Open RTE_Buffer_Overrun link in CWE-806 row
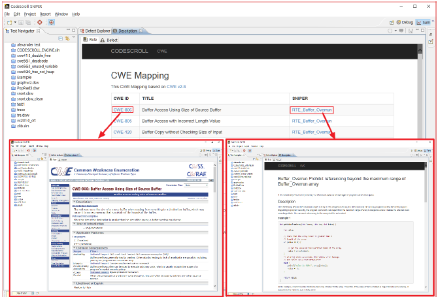This screenshot has width=438, height=297. tap(312, 110)
